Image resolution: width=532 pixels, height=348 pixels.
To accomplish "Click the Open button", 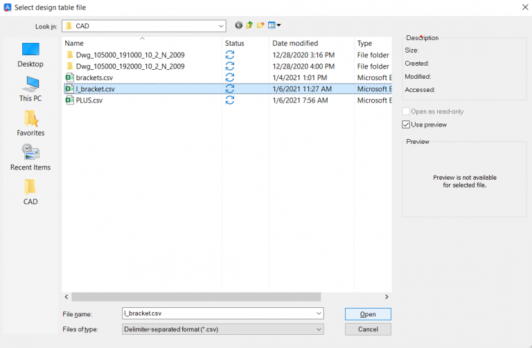I will click(x=368, y=314).
